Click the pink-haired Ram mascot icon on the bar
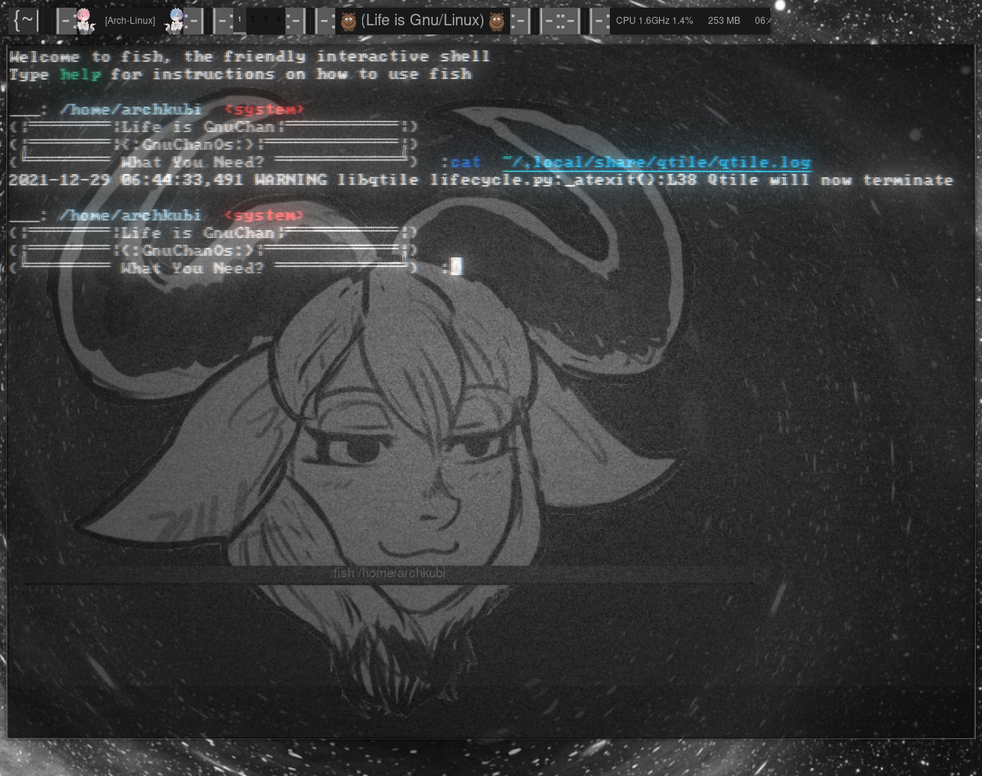 point(84,20)
